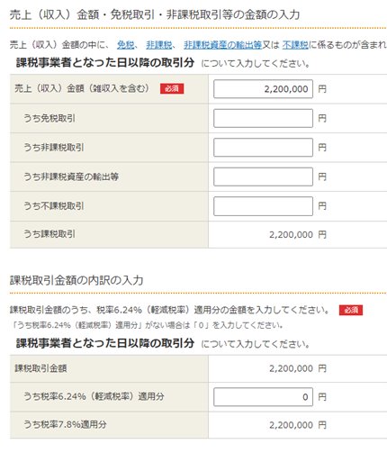This screenshot has height=453, width=387.
Task: Focus the うち不課税取引 amount field
Action: 263,206
